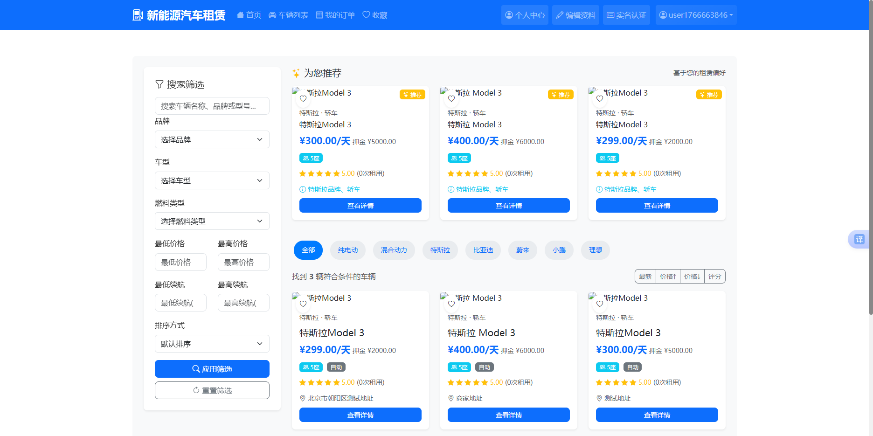View details of 测试地址 car
873x436 pixels.
[657, 415]
